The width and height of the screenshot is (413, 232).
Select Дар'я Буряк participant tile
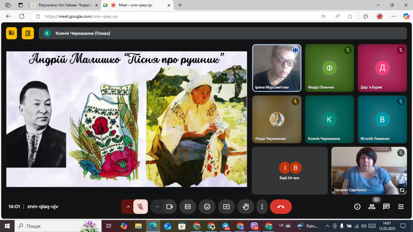pyautogui.click(x=382, y=68)
